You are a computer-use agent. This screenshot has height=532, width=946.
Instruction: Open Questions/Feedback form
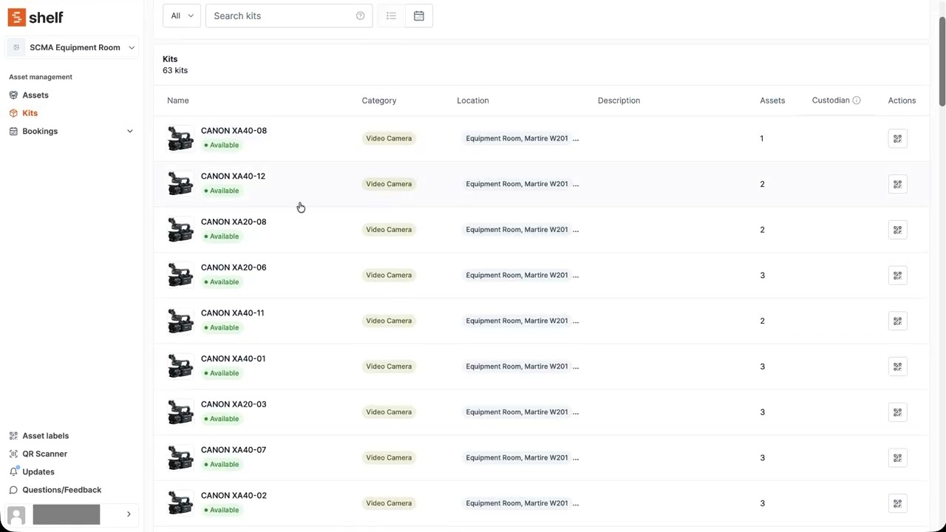coord(61,490)
